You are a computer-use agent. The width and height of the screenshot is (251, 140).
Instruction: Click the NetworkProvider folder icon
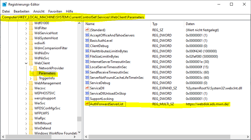coord(35,68)
